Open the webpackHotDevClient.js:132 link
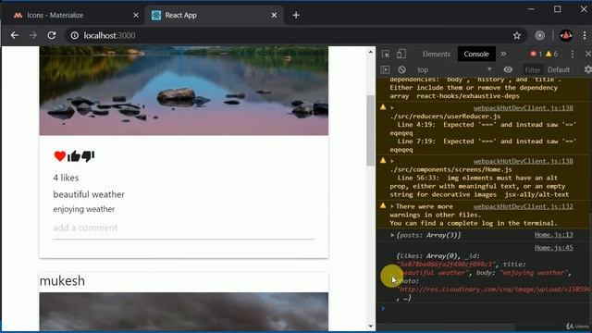Image resolution: width=592 pixels, height=333 pixels. (524, 206)
